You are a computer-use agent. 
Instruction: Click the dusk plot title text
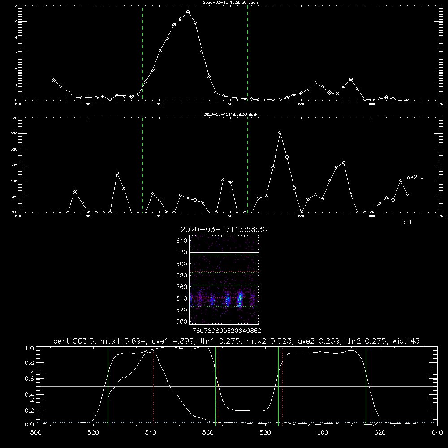[x=230, y=114]
